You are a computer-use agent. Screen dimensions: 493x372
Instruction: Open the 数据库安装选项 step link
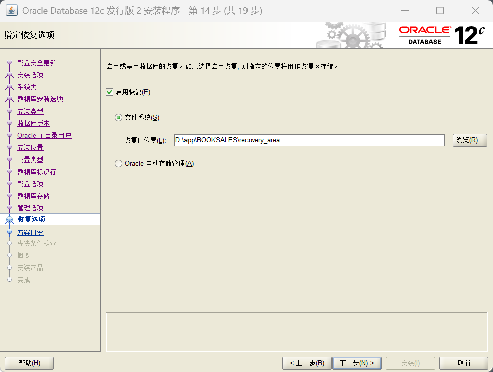[40, 99]
